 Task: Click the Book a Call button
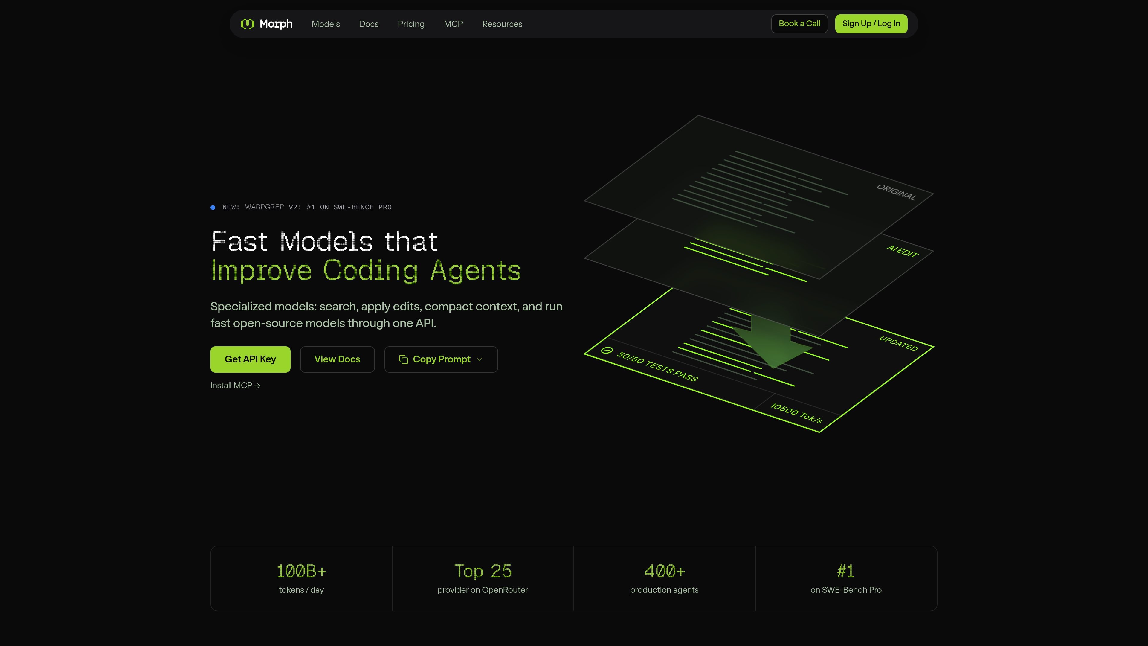(x=799, y=24)
